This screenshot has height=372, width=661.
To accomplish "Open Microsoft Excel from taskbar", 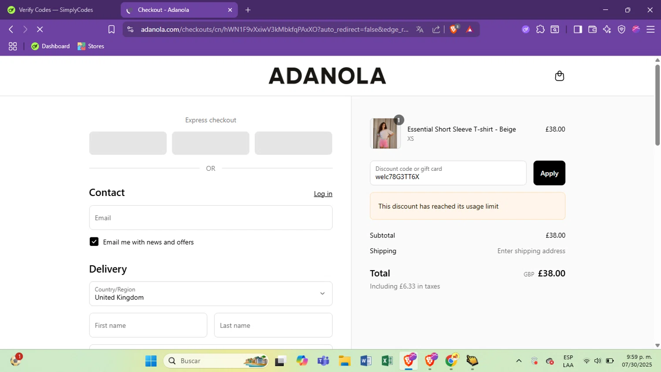I will (x=387, y=361).
